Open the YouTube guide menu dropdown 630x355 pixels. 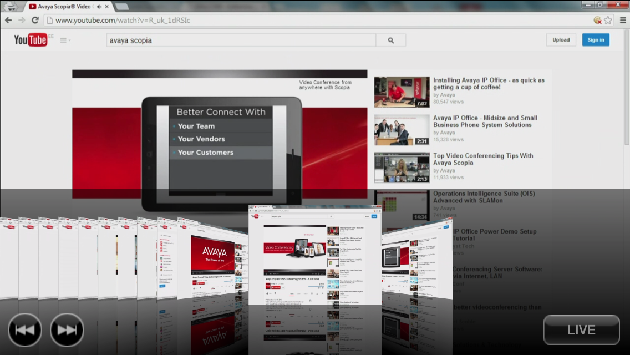point(65,40)
